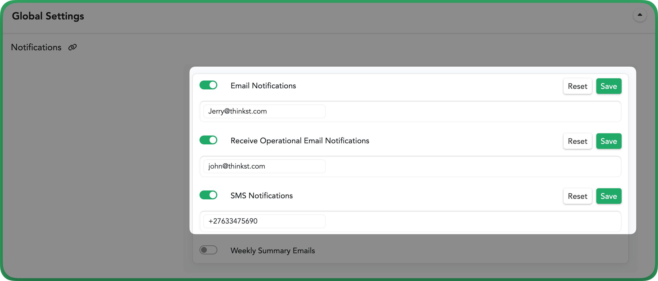Click the SMS Notifications label text
658x281 pixels.
pos(261,196)
